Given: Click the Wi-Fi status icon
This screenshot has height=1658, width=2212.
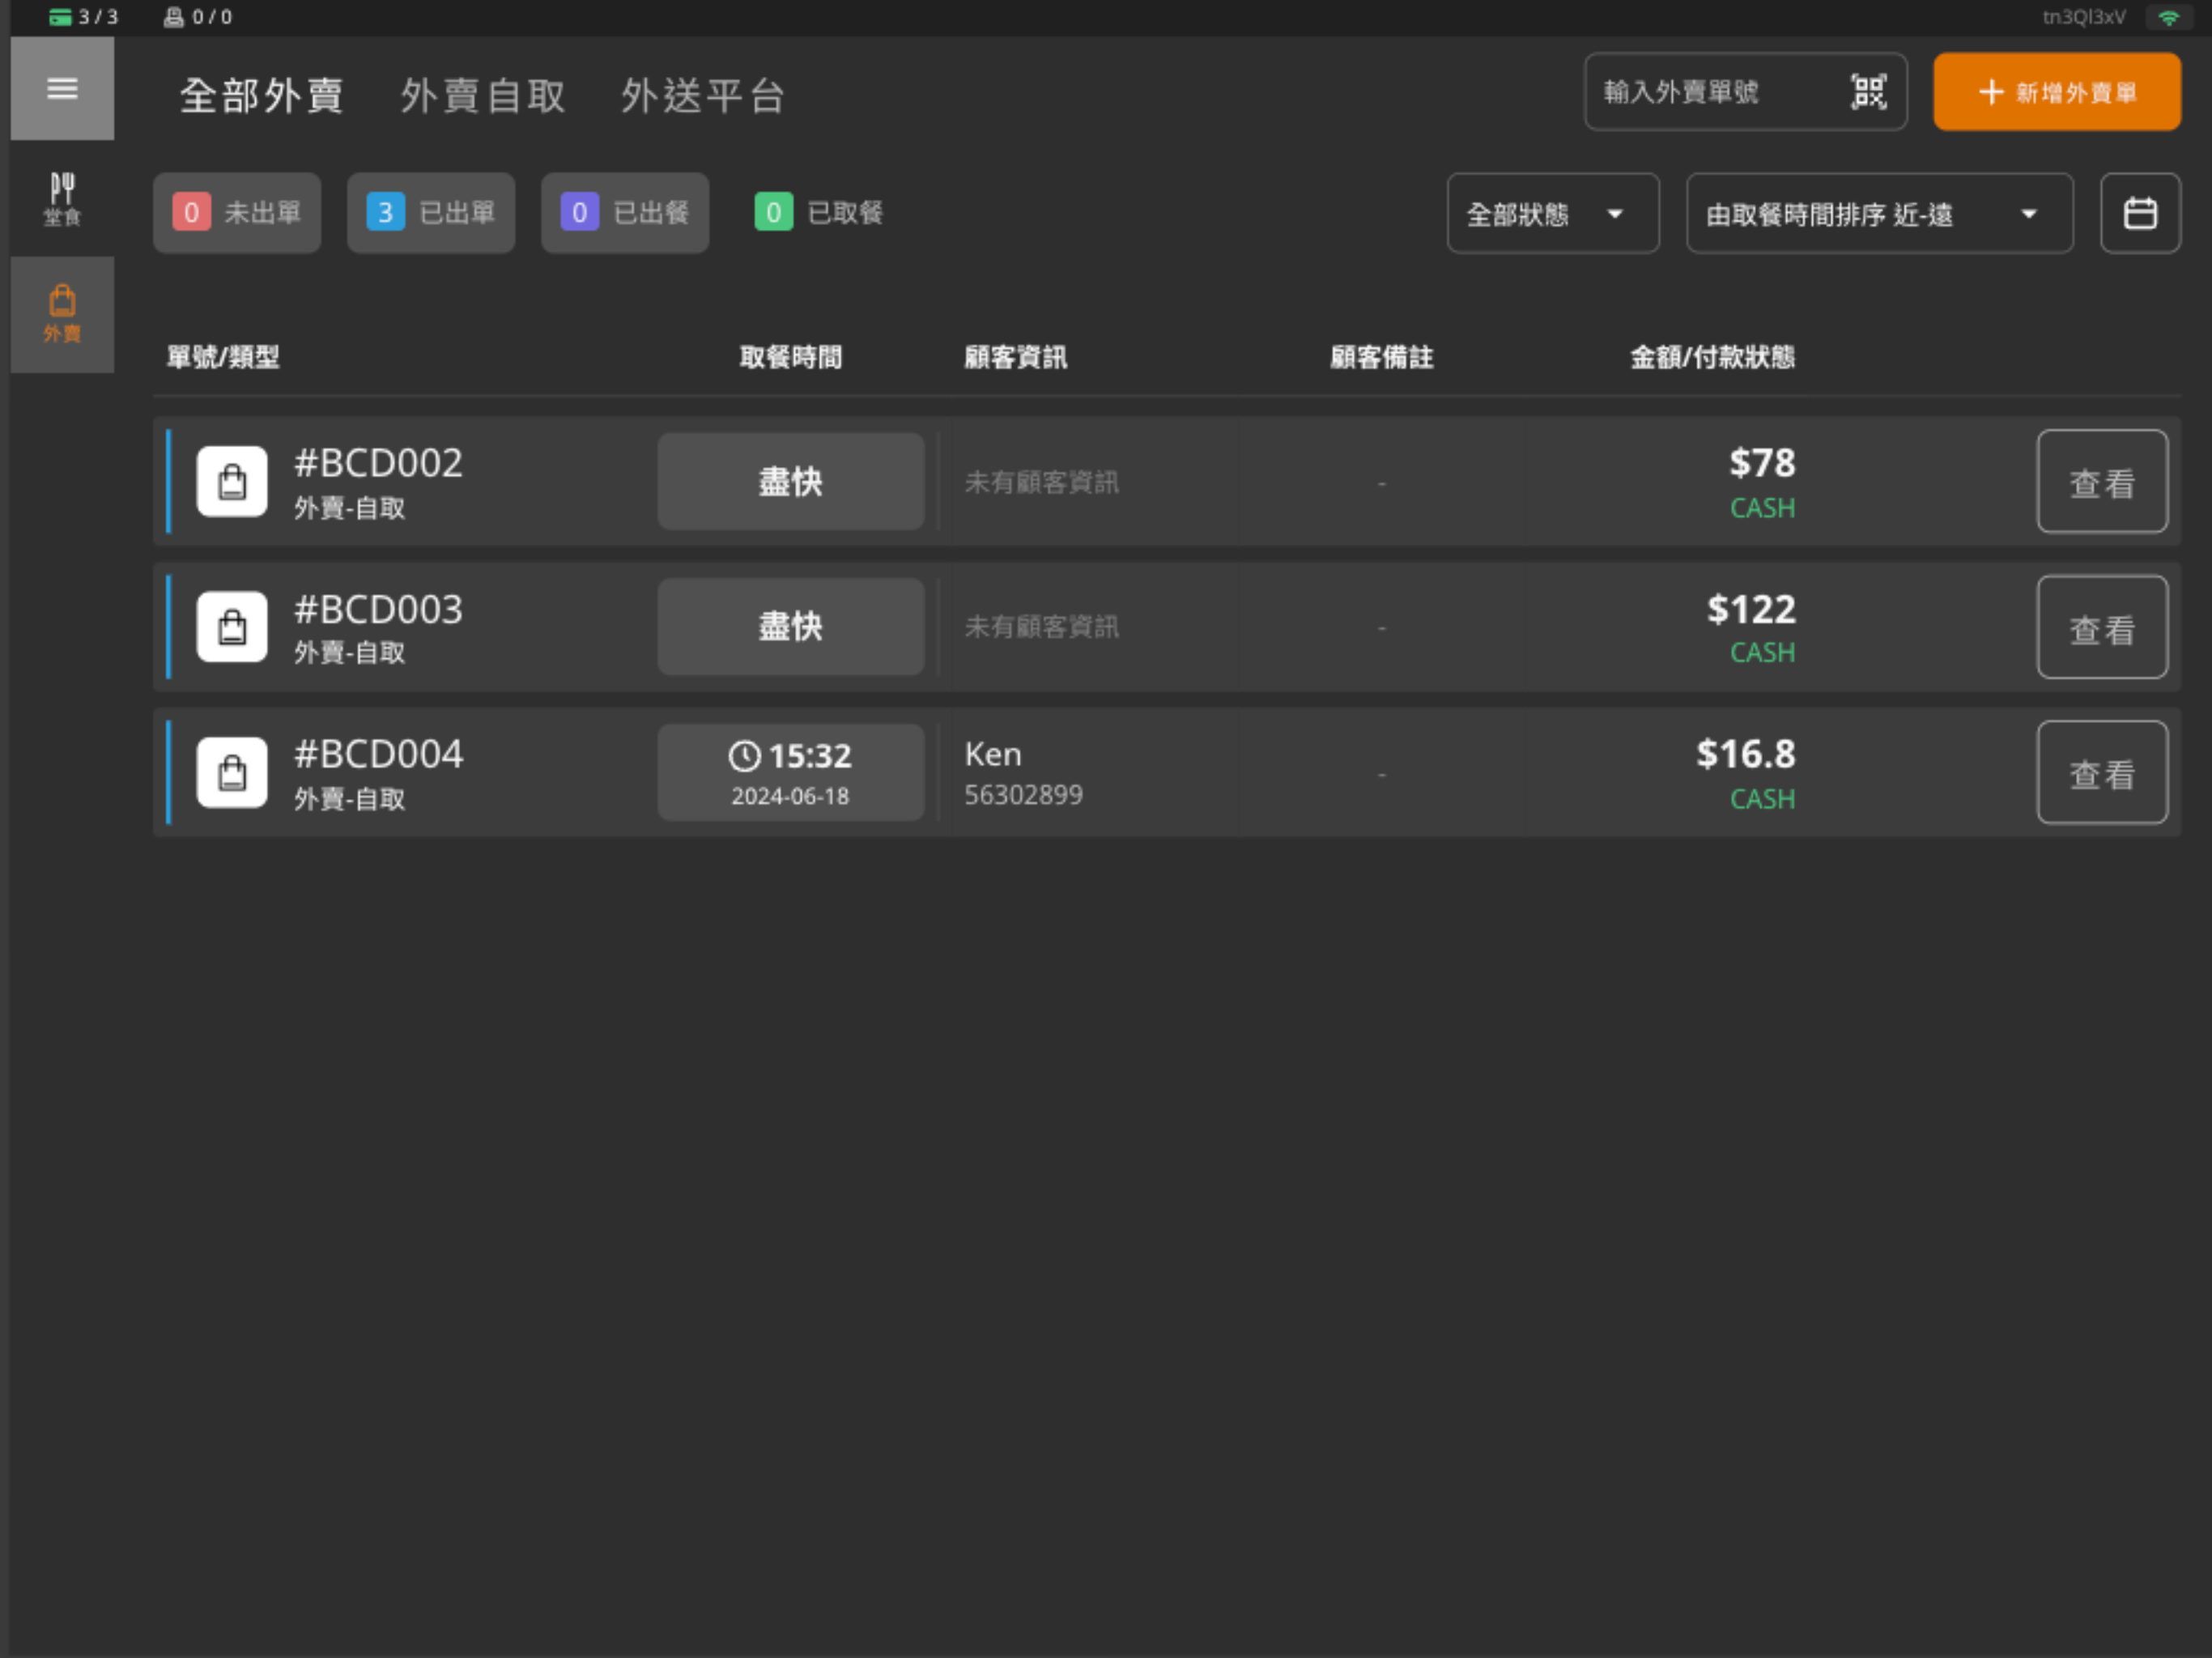Looking at the screenshot, I should pos(2168,17).
